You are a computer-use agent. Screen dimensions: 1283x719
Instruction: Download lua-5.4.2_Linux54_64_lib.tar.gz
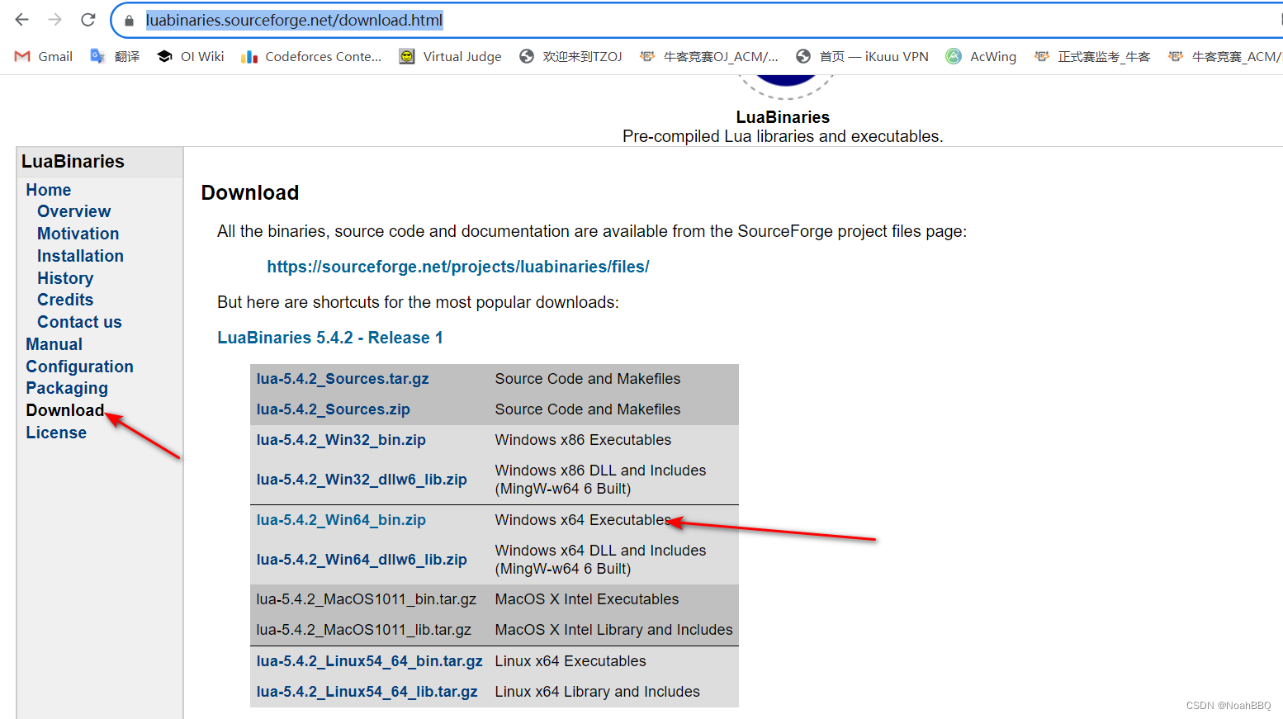pyautogui.click(x=367, y=692)
